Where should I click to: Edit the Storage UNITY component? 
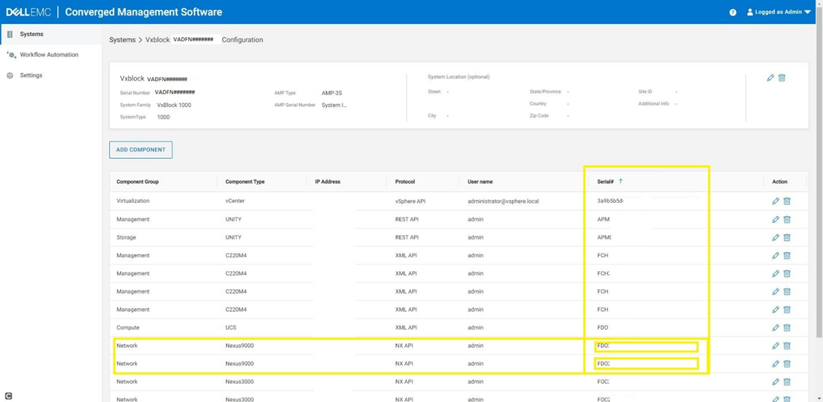[775, 237]
